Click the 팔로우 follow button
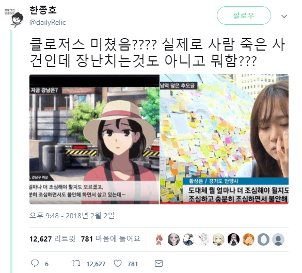 tap(244, 15)
